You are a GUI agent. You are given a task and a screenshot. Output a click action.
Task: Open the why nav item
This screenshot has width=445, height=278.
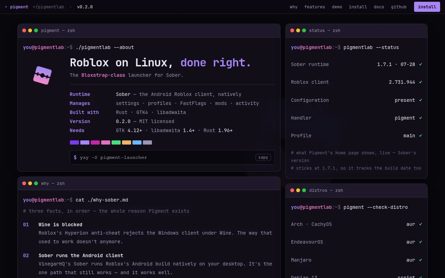point(294,7)
